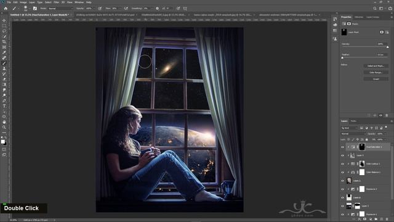Select the Rectangular Marquee tool
This screenshot has height=222, width=394.
pos(4,26)
